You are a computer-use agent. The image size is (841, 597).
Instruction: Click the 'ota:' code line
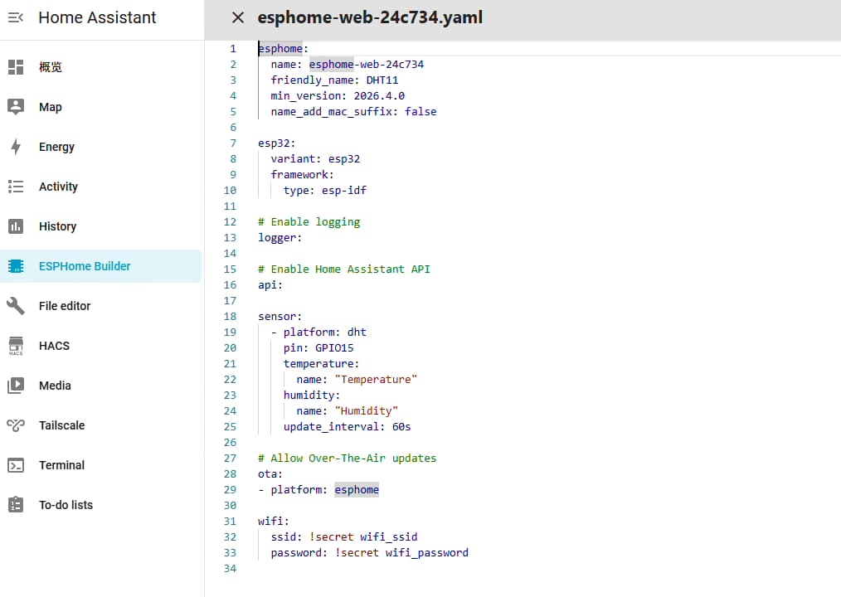click(270, 474)
